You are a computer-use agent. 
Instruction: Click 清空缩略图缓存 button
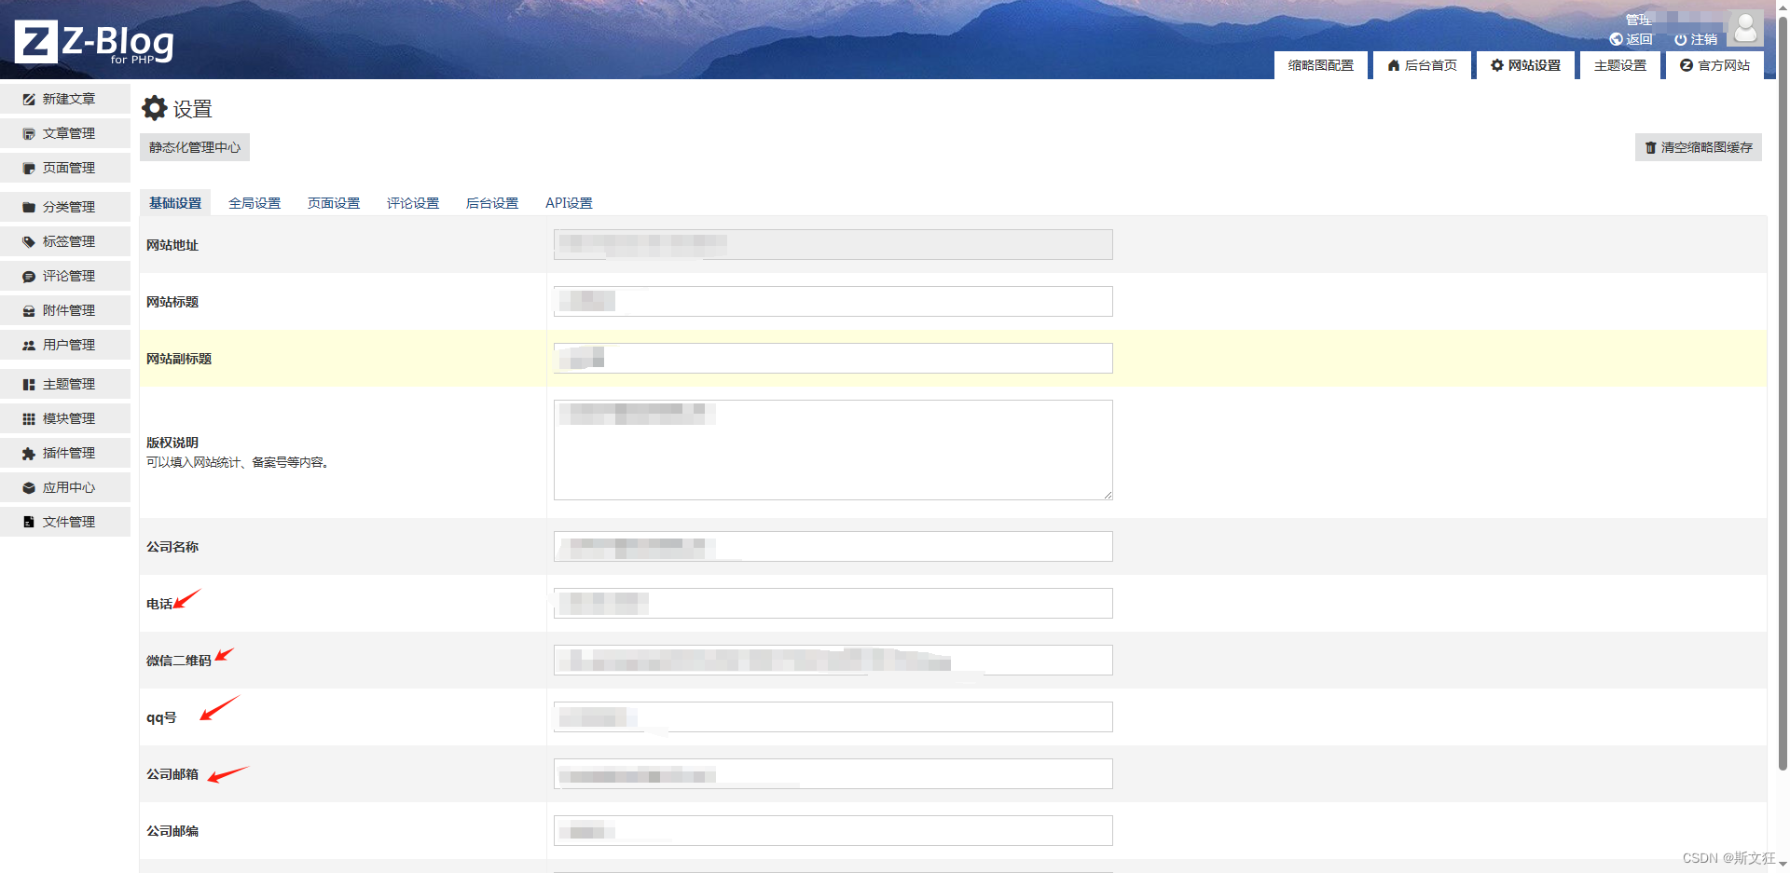pyautogui.click(x=1698, y=146)
